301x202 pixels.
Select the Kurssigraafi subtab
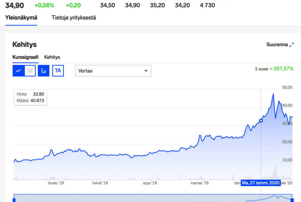click(25, 57)
